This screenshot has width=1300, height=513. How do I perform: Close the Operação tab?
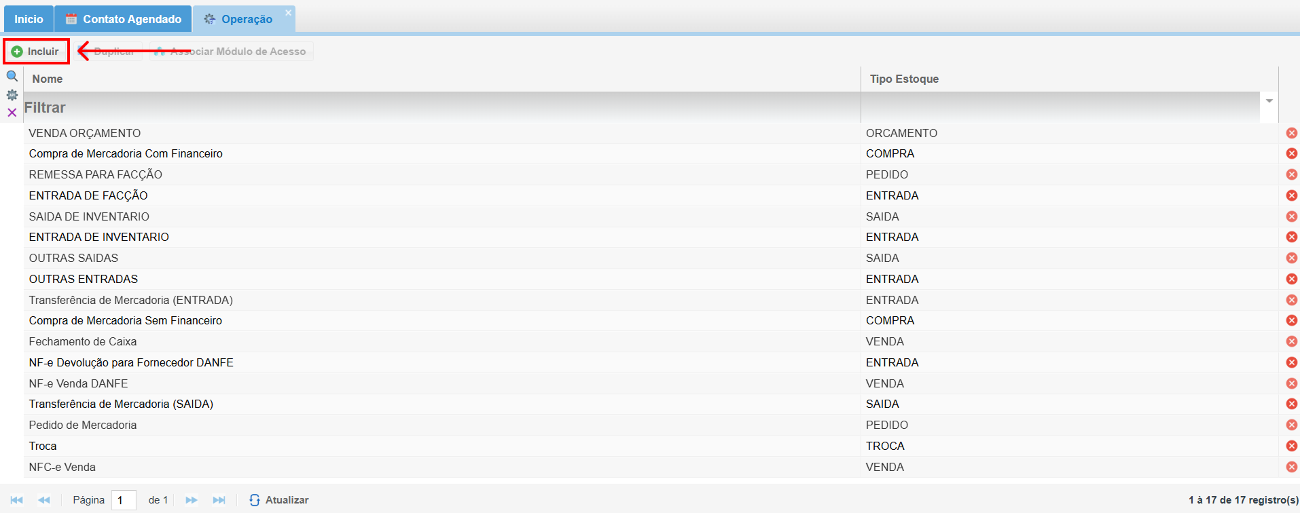click(288, 13)
